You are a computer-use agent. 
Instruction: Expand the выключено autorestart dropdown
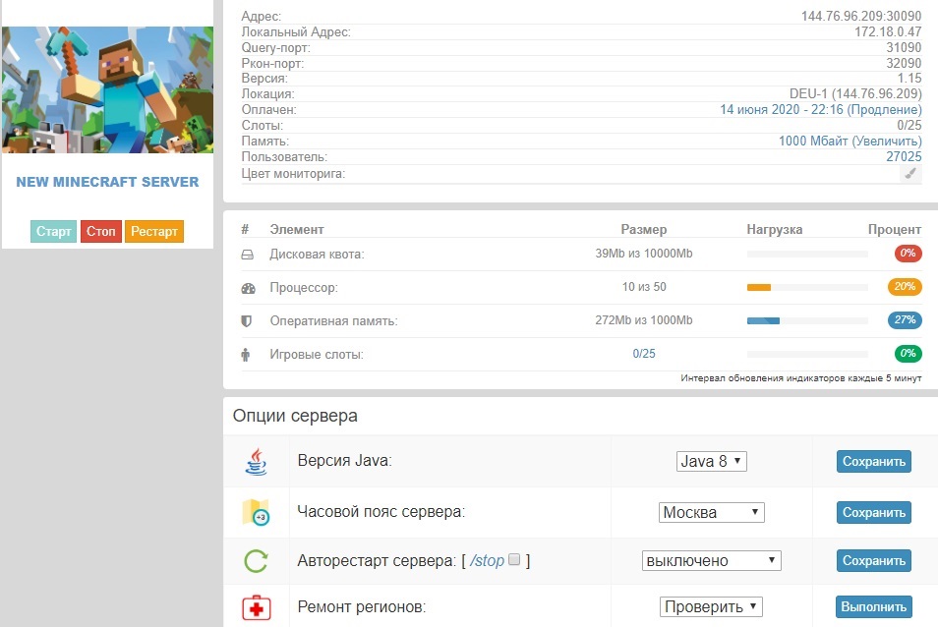coord(711,560)
